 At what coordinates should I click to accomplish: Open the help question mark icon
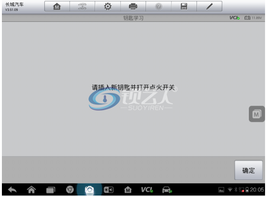pyautogui.click(x=158, y=7)
